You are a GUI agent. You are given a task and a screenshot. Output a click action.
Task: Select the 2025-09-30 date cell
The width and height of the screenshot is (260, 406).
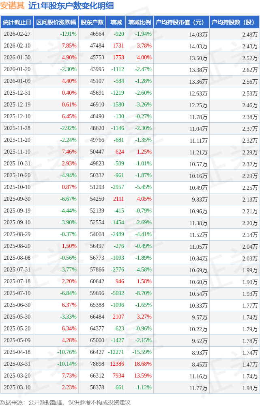point(17,199)
